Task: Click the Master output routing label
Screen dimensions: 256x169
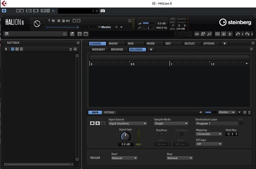Action: 106,27
